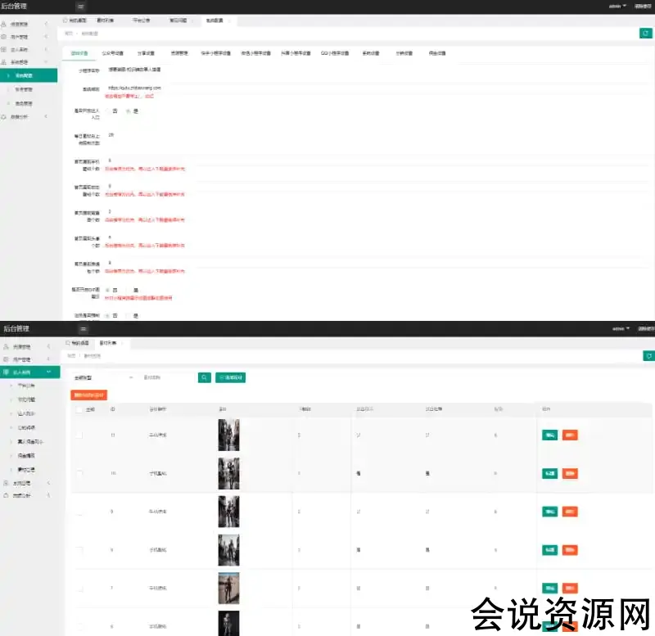Open the image thumbnail in row ID 10
The height and width of the screenshot is (636, 655).
tap(228, 473)
